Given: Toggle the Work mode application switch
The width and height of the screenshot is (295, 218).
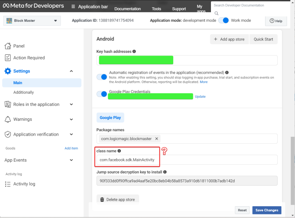Looking at the screenshot, I should [x=223, y=21].
